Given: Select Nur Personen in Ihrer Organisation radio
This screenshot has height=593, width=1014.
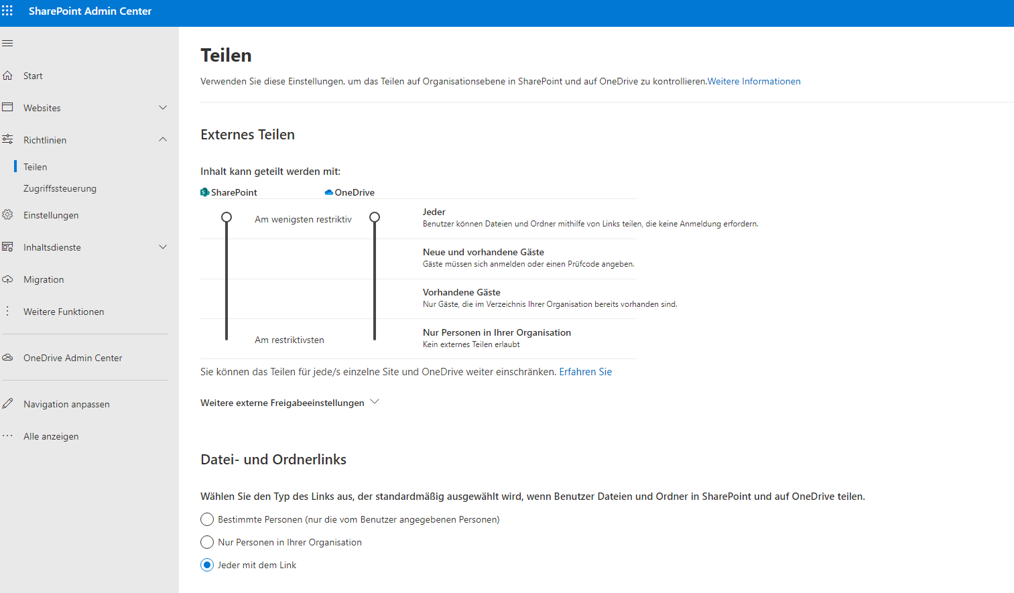Looking at the screenshot, I should tap(207, 542).
